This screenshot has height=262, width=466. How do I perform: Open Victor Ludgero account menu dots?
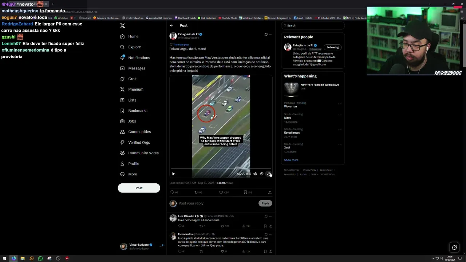pyautogui.click(x=161, y=246)
